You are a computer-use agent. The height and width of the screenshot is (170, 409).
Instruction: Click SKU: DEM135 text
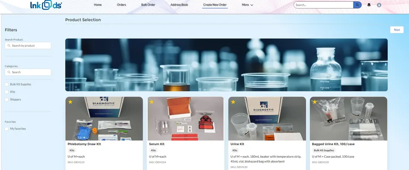point(320,162)
